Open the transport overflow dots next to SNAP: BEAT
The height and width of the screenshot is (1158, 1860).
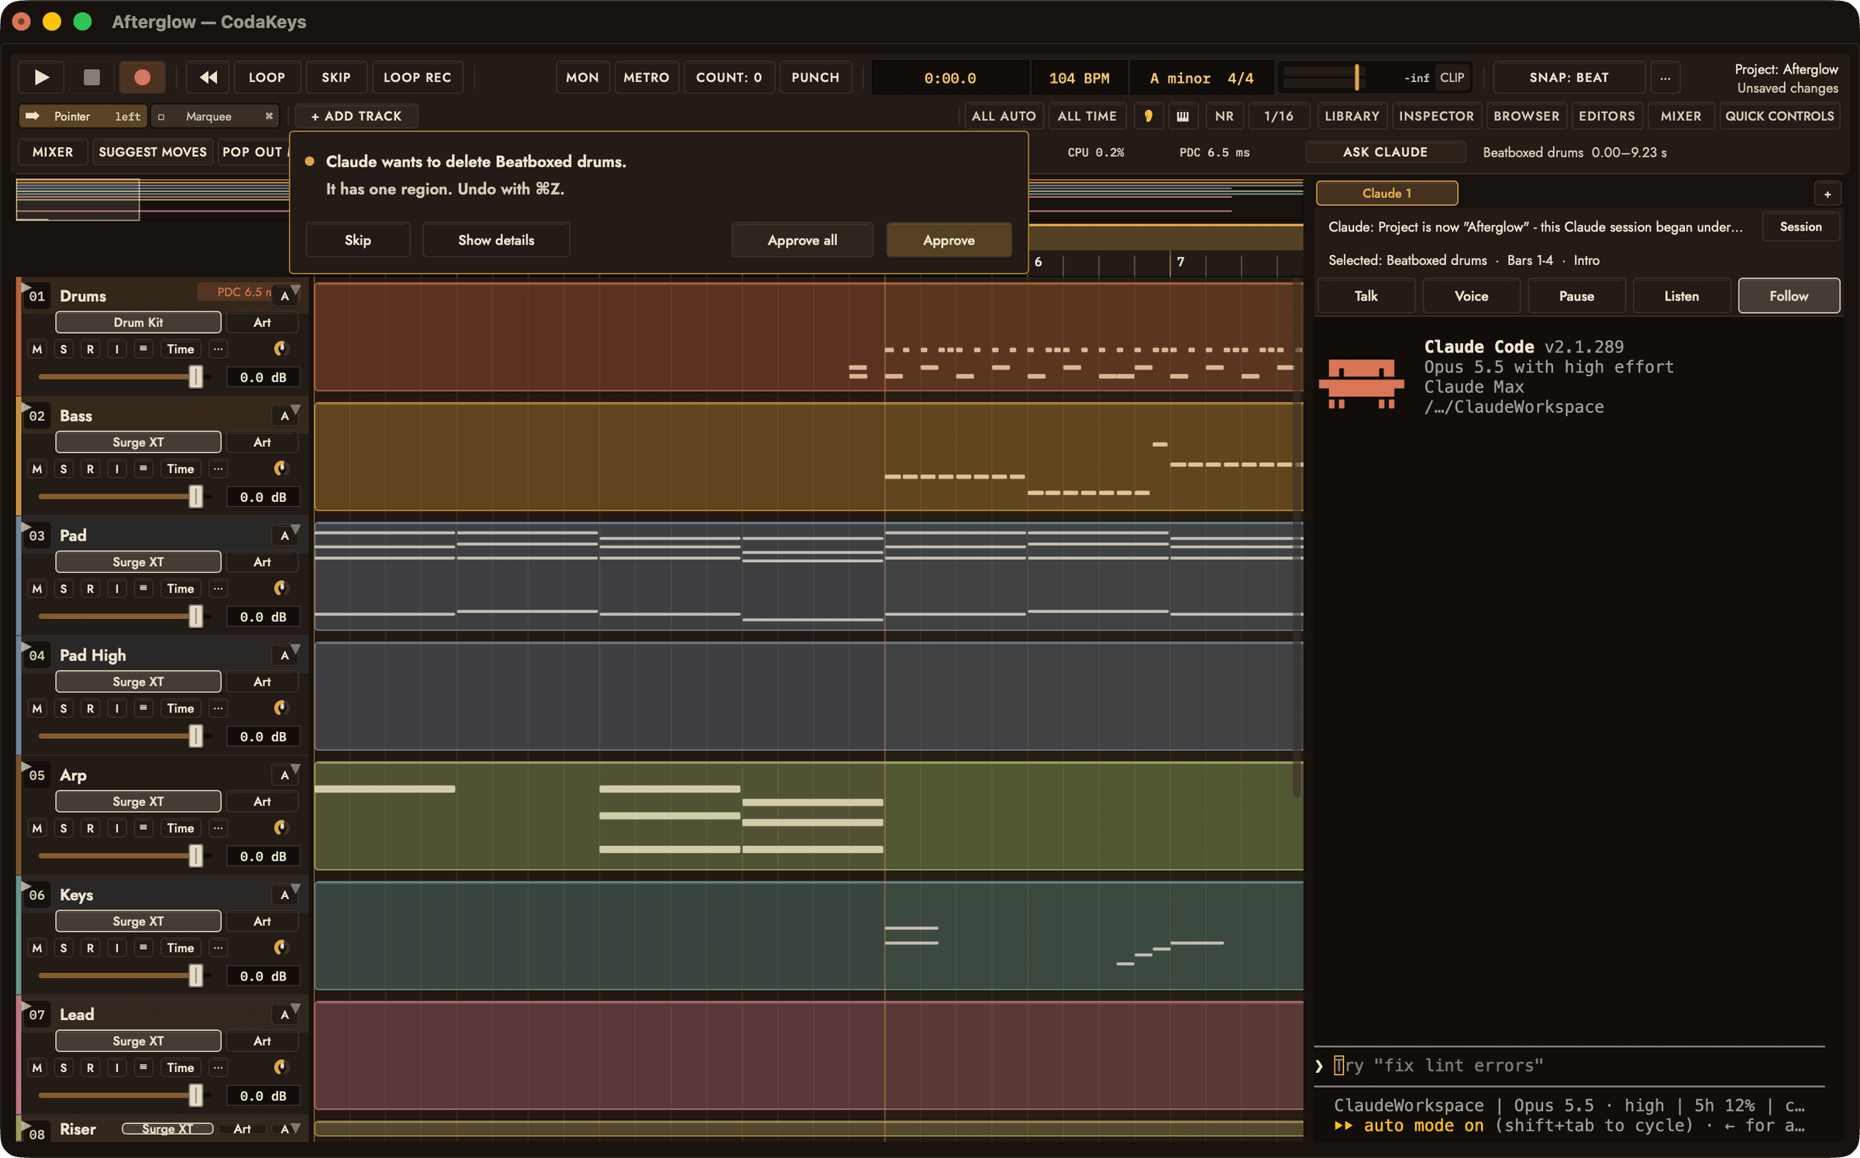pyautogui.click(x=1665, y=77)
